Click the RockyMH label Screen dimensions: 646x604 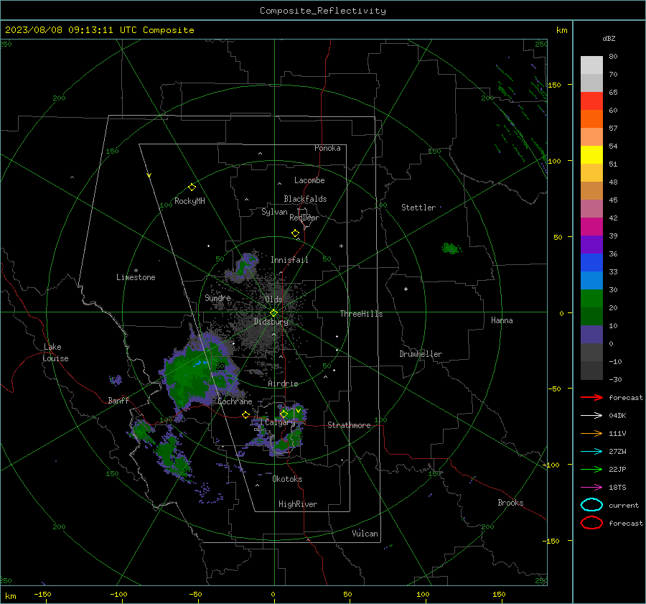(x=189, y=201)
